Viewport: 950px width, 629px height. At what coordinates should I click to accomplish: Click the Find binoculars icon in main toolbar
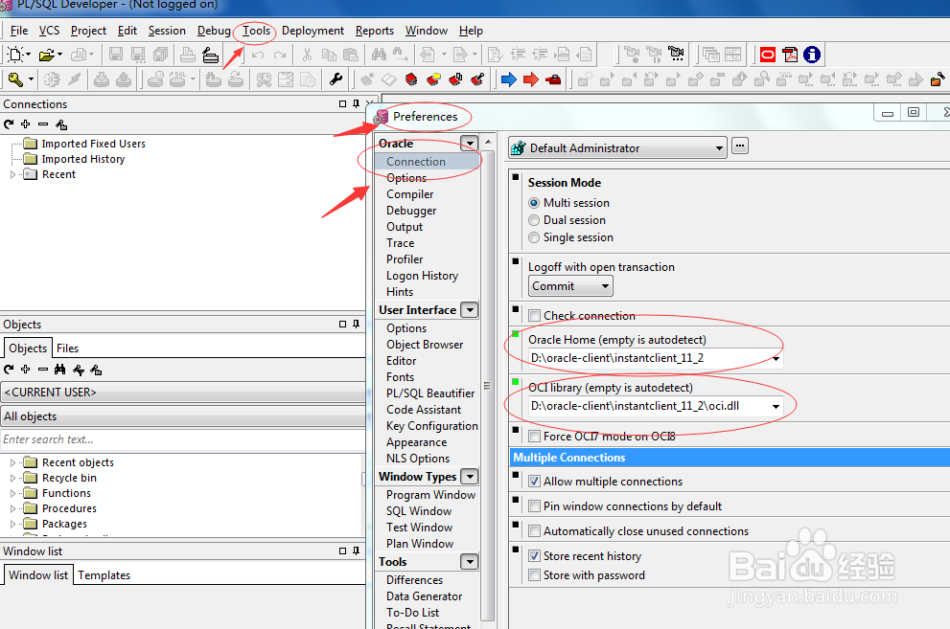[x=380, y=55]
